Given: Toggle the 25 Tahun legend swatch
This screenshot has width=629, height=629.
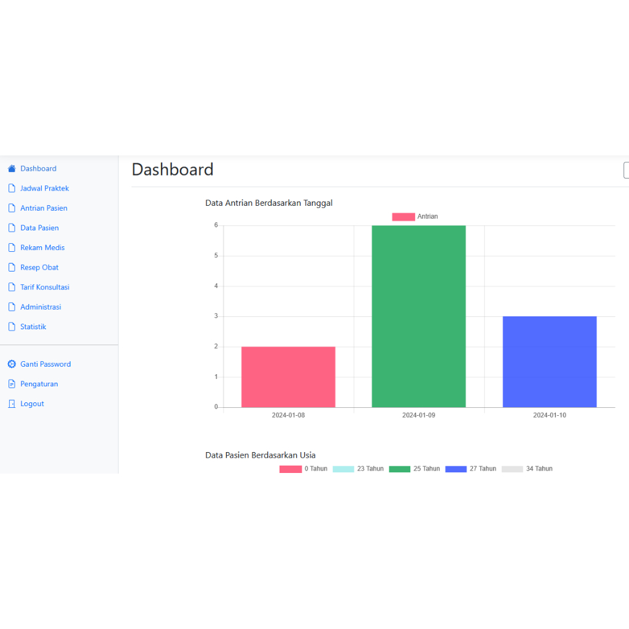Looking at the screenshot, I should point(399,469).
